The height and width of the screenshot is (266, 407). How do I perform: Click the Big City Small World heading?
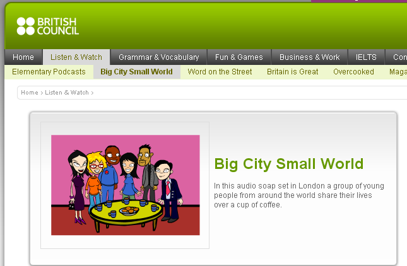[x=288, y=164]
